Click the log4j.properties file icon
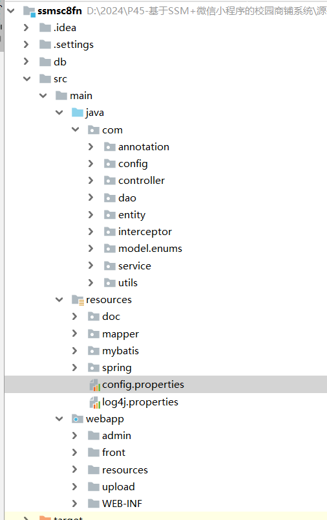This screenshot has height=520, width=327. pyautogui.click(x=94, y=402)
